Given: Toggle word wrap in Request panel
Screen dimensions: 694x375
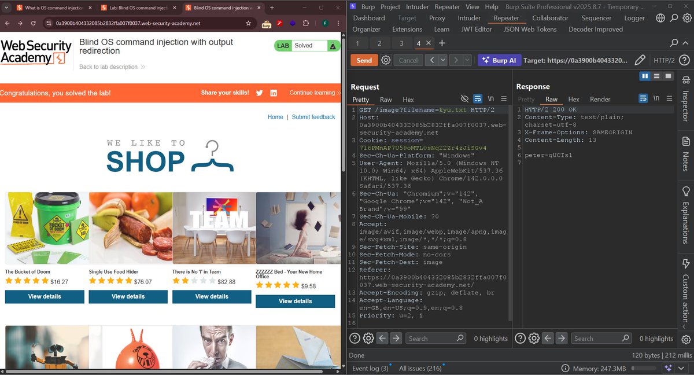Looking at the screenshot, I should click(478, 99).
